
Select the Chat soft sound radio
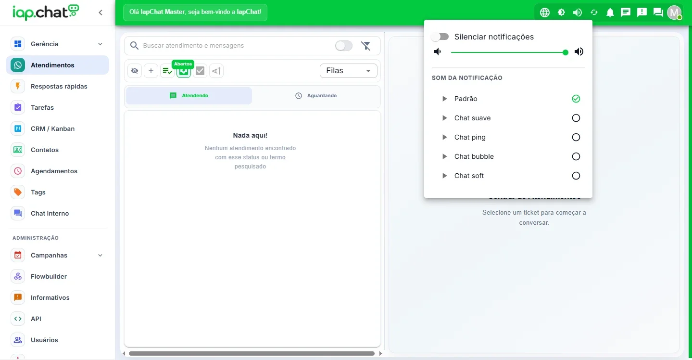point(576,176)
